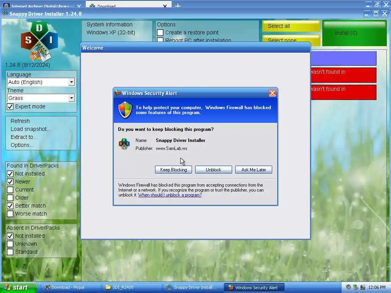Select the Internet Archive browser tab
The image size is (391, 293).
click(x=42, y=5)
